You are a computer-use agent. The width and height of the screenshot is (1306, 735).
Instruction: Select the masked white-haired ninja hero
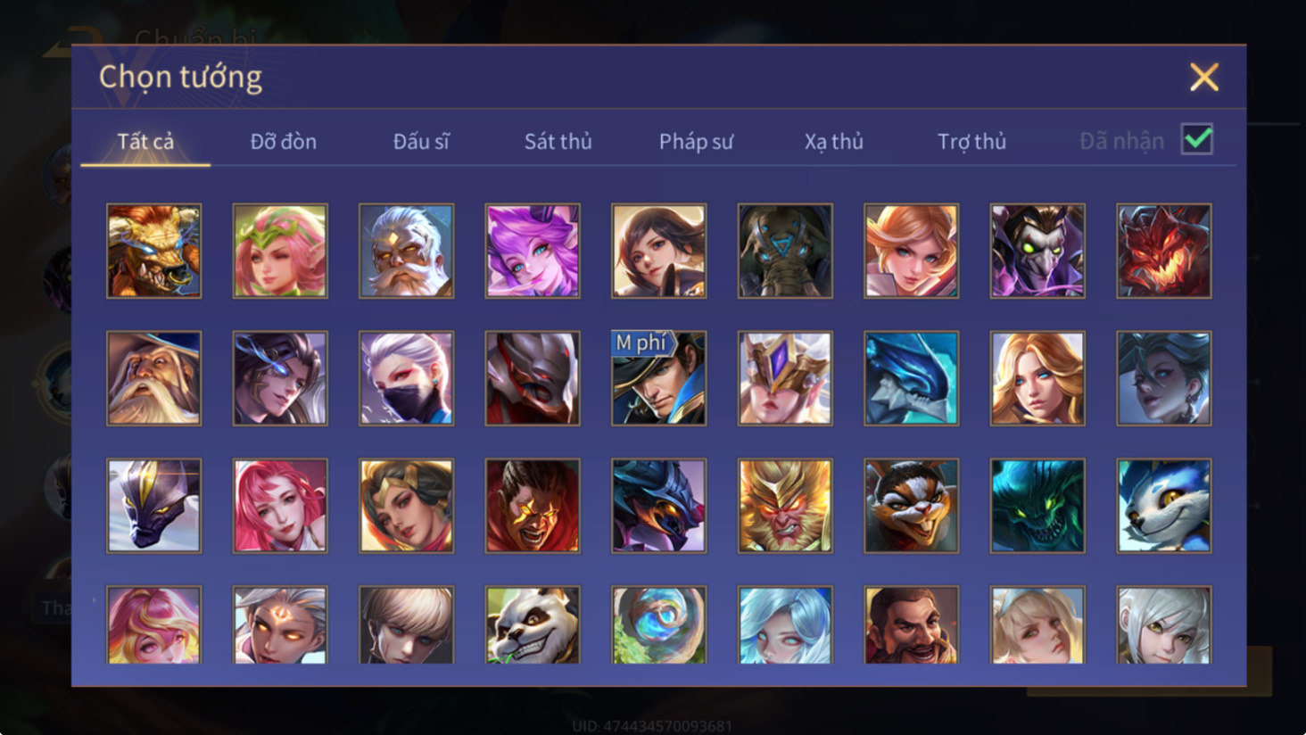(x=406, y=378)
